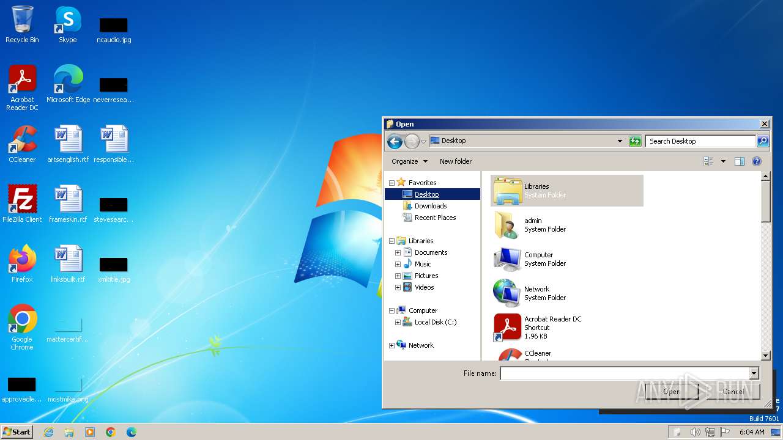Select CCleaner desktop shortcut
This screenshot has height=440, width=783.
click(22, 144)
